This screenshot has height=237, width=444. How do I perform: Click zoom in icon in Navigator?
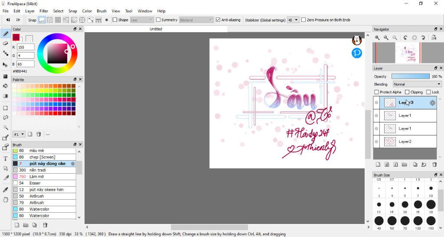click(x=377, y=38)
